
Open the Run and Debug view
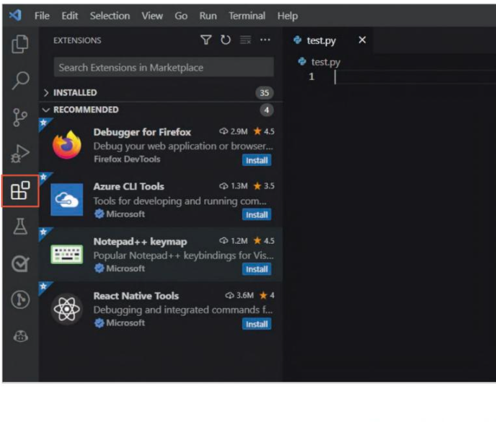pos(20,154)
